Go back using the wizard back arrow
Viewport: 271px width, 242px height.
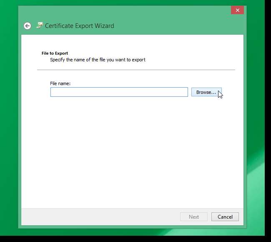point(27,26)
